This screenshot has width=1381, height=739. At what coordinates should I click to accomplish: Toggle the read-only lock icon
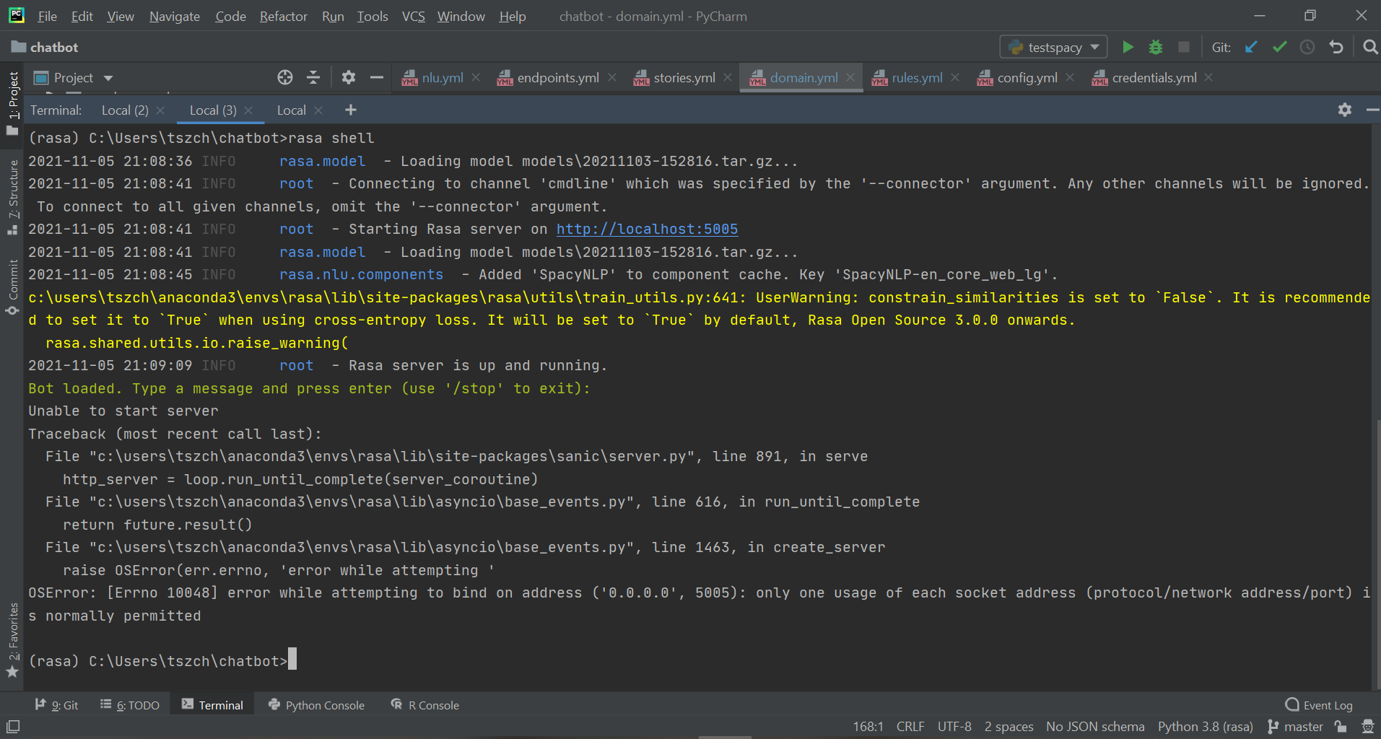(1341, 727)
